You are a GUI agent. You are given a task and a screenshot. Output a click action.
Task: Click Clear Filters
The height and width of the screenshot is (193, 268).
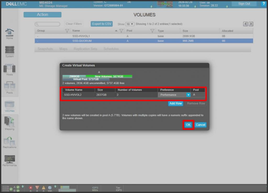pos(74,24)
